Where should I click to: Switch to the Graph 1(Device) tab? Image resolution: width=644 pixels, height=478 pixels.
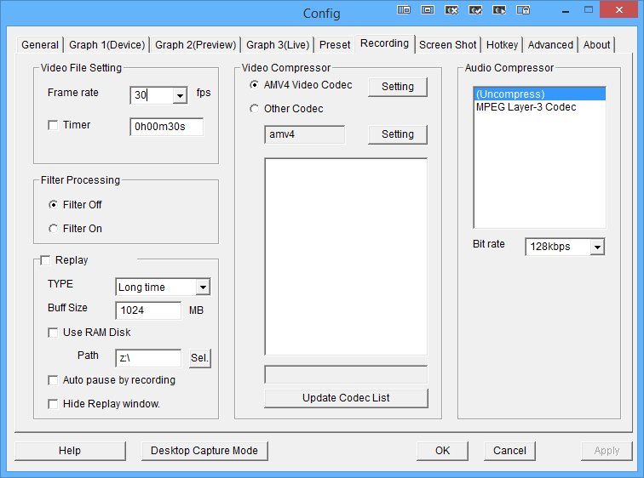(x=106, y=45)
